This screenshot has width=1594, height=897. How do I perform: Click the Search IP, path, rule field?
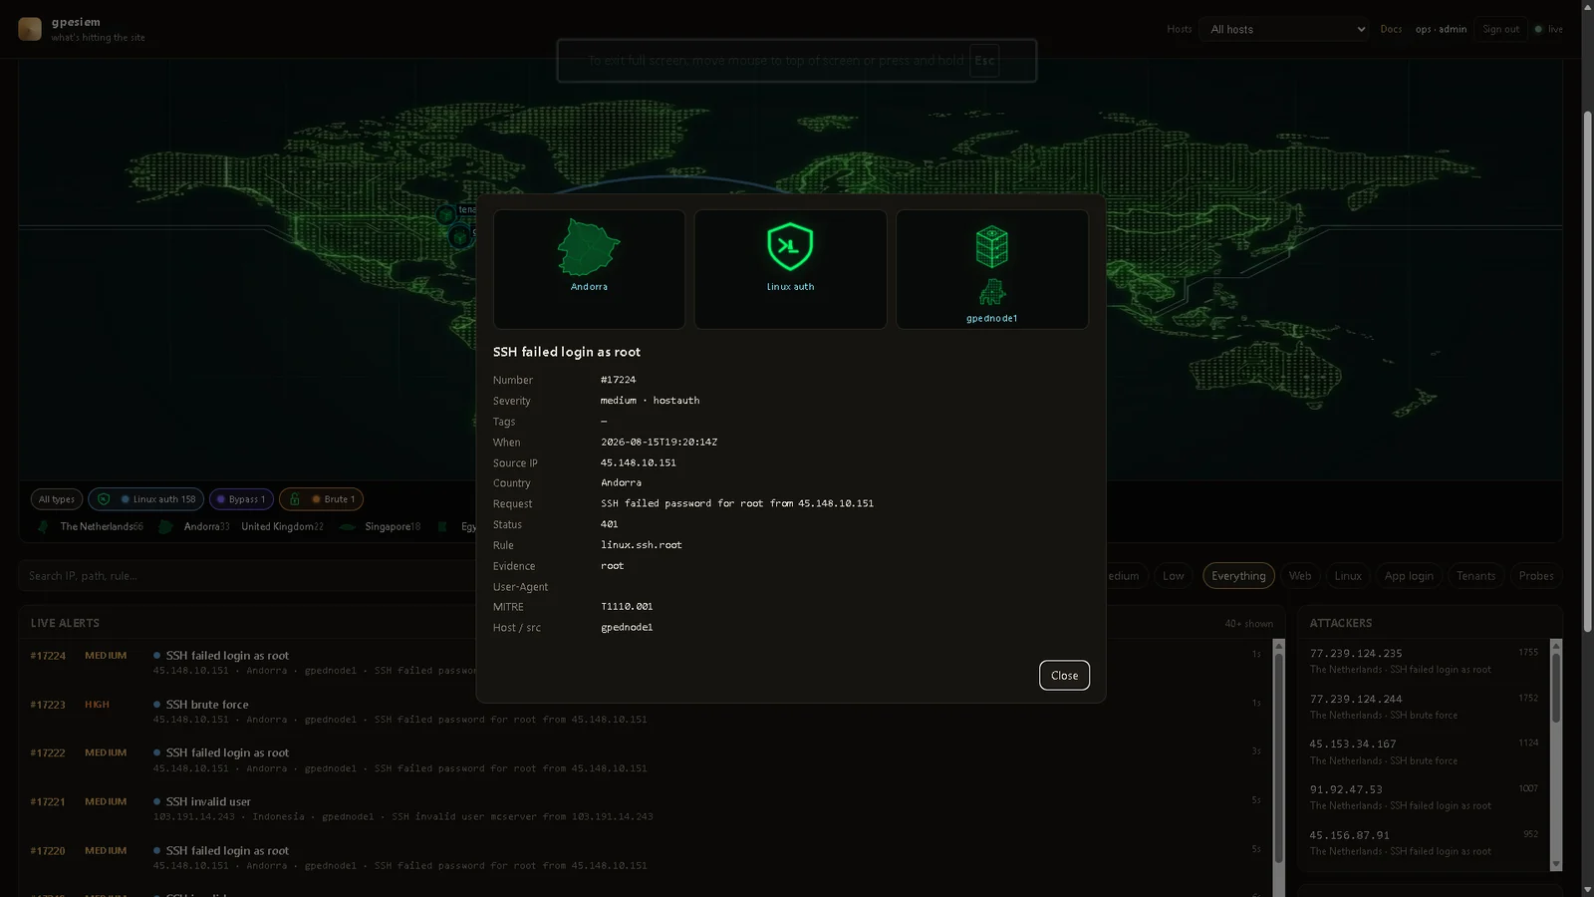(x=247, y=576)
